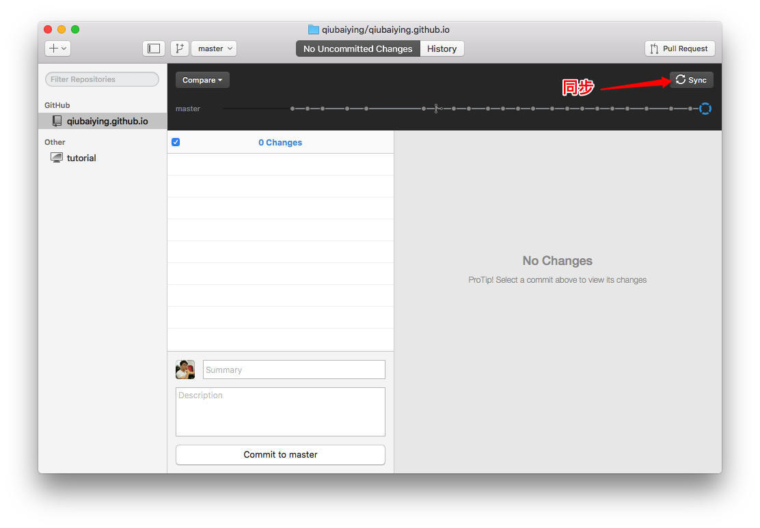Select the tutorial local repository
The image size is (760, 528).
tap(81, 158)
